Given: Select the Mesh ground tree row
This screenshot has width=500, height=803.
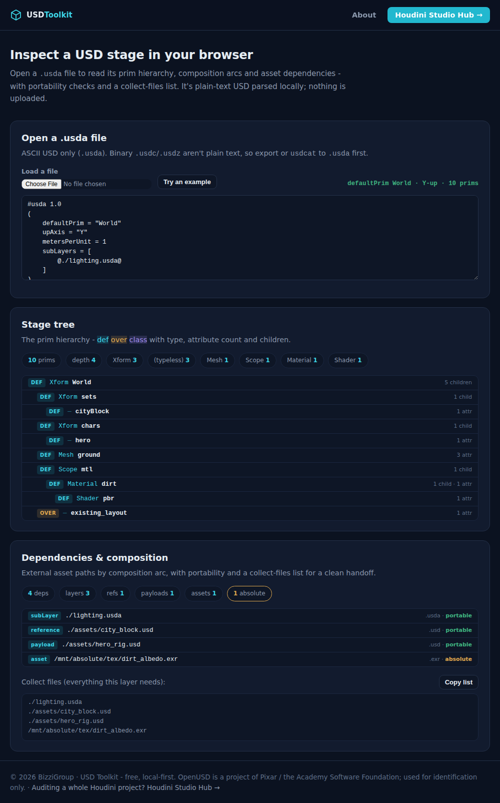Looking at the screenshot, I should pyautogui.click(x=250, y=455).
